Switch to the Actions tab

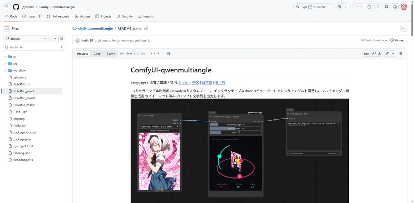[x=82, y=16]
